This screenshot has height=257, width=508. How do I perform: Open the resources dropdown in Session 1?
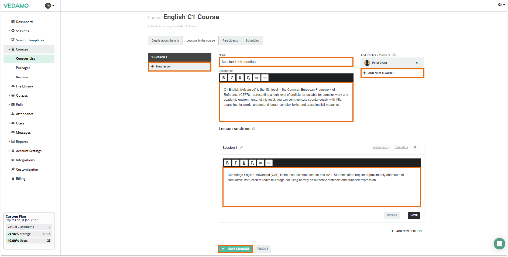(381, 147)
